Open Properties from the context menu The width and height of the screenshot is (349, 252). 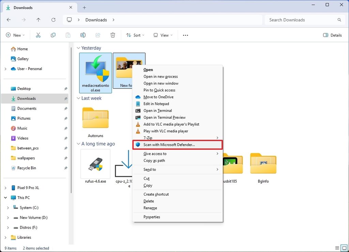point(152,217)
